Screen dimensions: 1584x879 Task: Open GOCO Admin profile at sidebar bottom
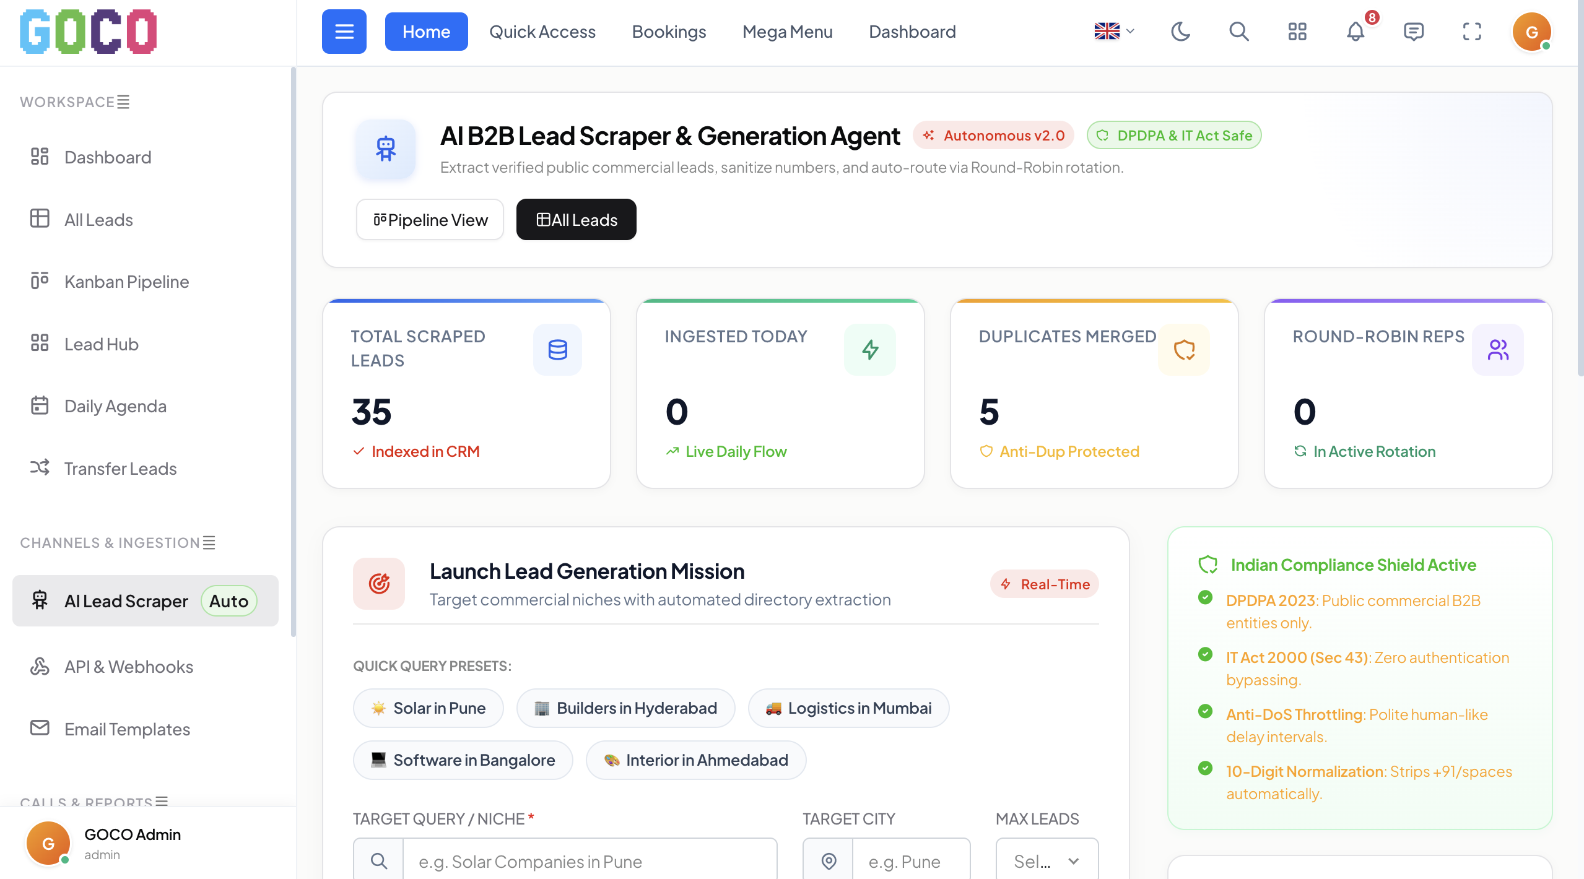(148, 843)
